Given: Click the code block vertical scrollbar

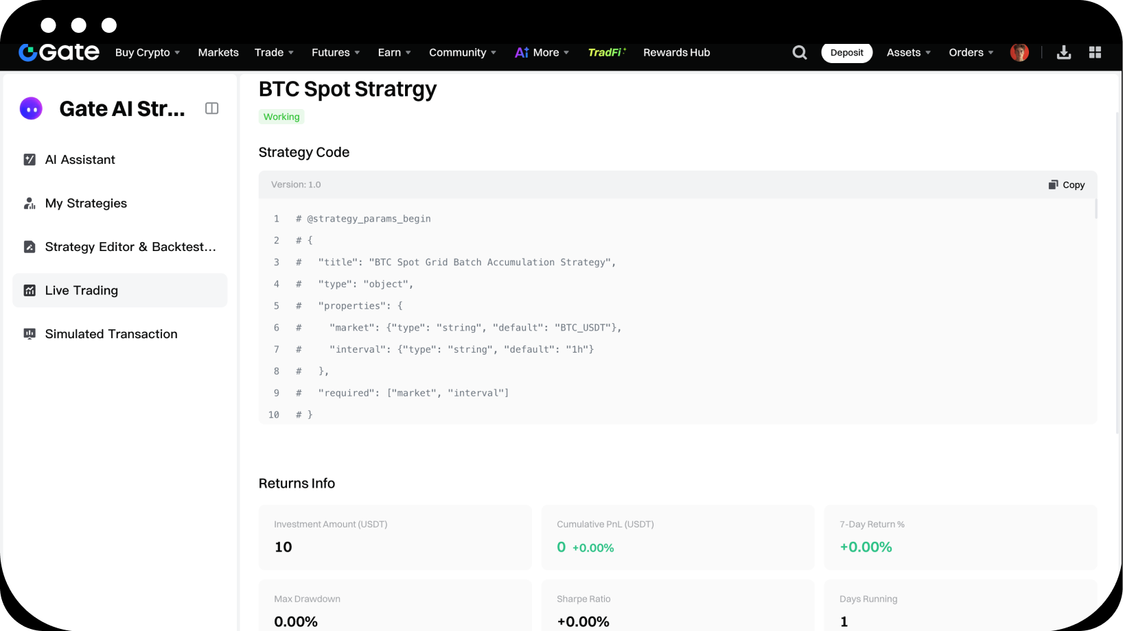Looking at the screenshot, I should coord(1096,209).
